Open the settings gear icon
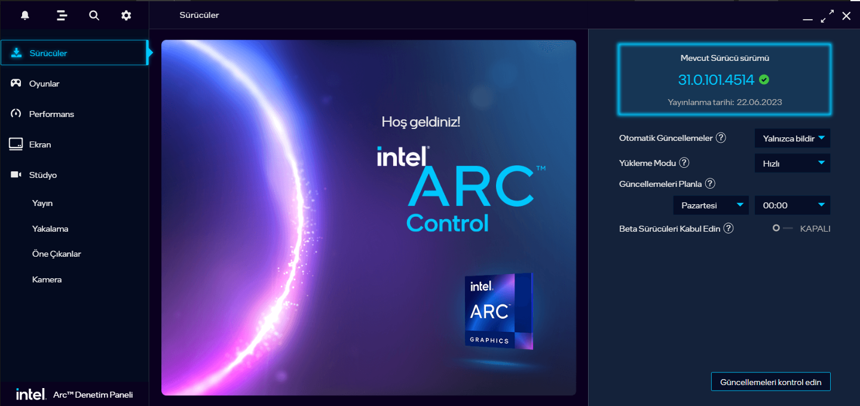Image resolution: width=860 pixels, height=406 pixels. click(126, 16)
